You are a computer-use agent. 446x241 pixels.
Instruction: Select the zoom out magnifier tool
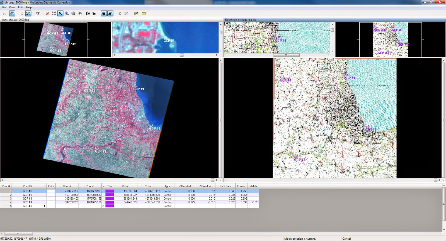tap(73, 13)
